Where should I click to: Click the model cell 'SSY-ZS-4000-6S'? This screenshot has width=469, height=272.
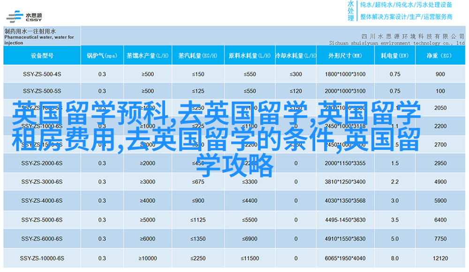click(x=42, y=201)
